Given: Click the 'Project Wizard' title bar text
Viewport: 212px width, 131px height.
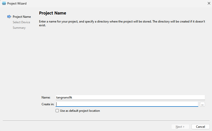Looking at the screenshot, I should 17,3.
